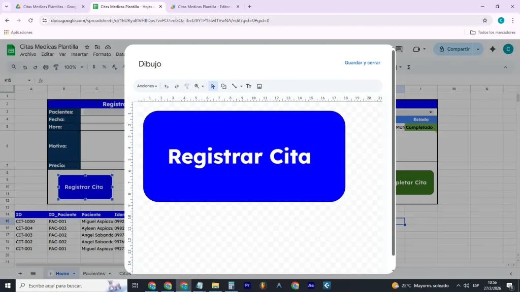Click Guardar y cerrar
Viewport: 520px width, 292px height.
point(362,62)
